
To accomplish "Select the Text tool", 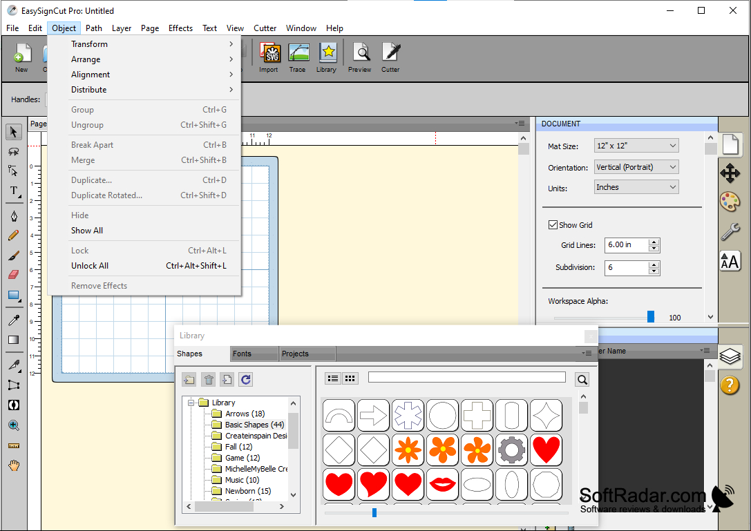I will click(14, 191).
